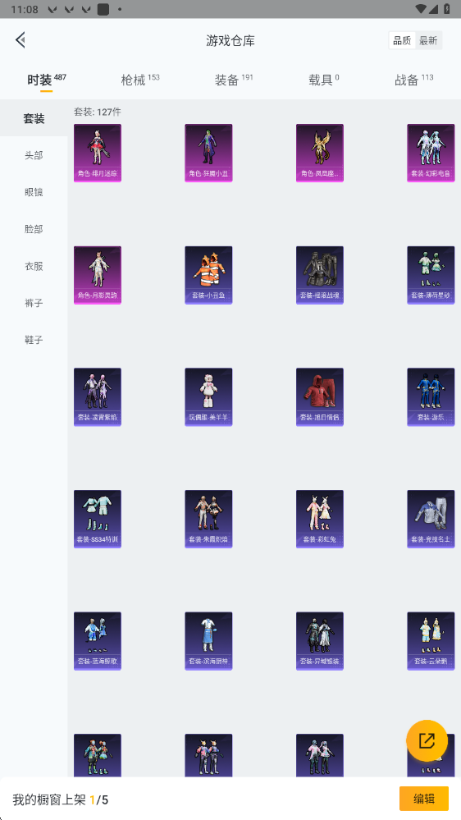
Task: Open the 角色-狂魔小丑 joker character item
Action: pos(208,153)
